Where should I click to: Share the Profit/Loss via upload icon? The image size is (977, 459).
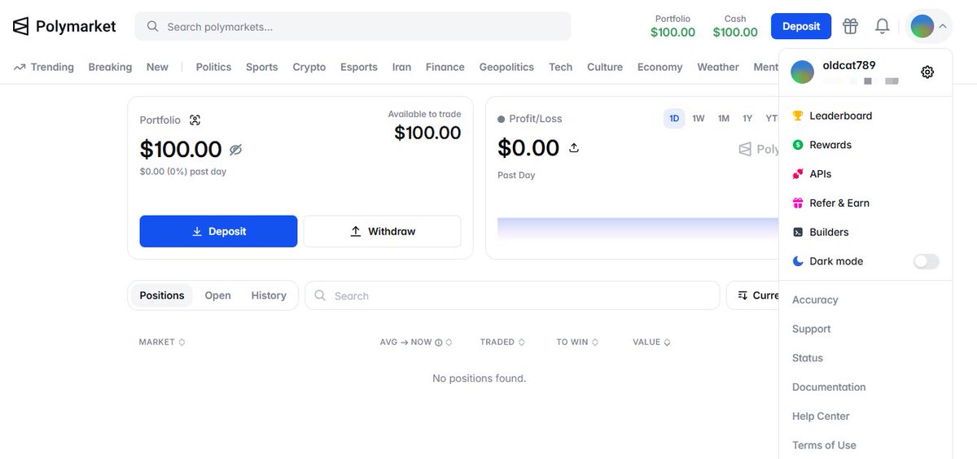573,148
